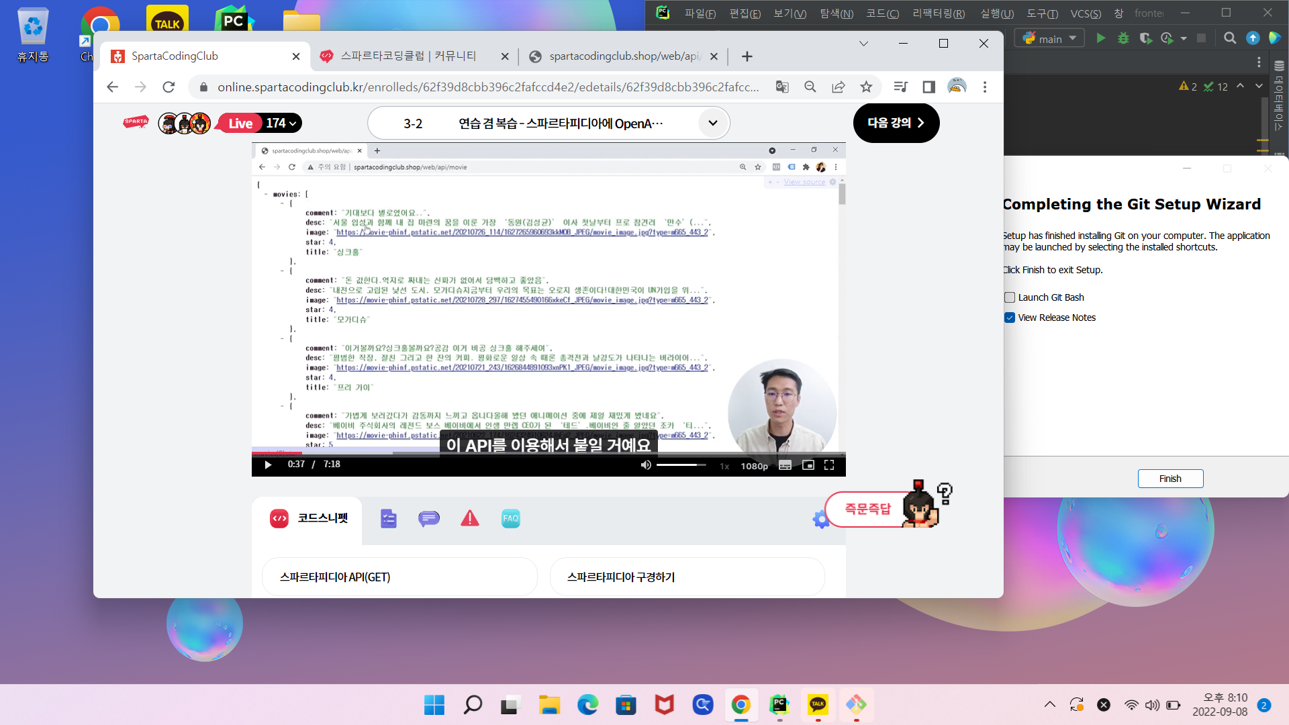The height and width of the screenshot is (725, 1289).
Task: Mute the lecture video volume icon
Action: 646,465
